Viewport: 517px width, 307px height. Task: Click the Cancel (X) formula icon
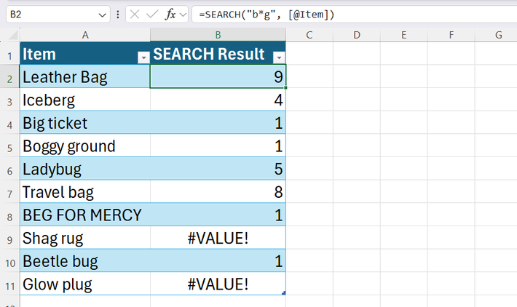[x=135, y=15]
